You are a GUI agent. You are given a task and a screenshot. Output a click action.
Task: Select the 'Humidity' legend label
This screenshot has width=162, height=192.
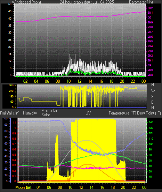(30, 113)
